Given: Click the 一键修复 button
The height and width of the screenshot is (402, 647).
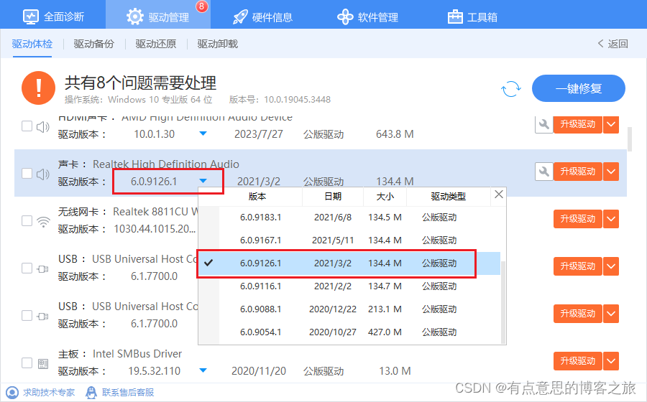Looking at the screenshot, I should [x=579, y=88].
